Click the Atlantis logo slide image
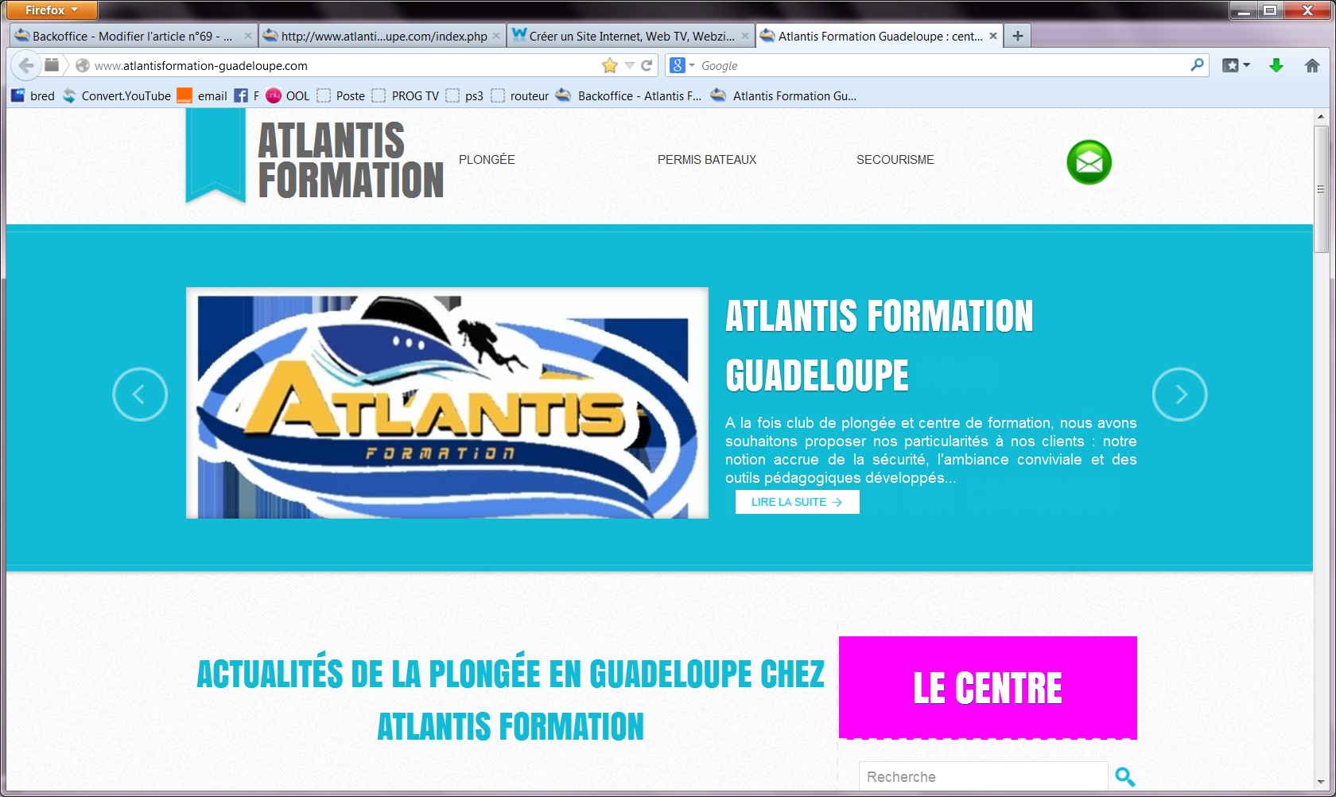Image resolution: width=1336 pixels, height=797 pixels. point(447,403)
